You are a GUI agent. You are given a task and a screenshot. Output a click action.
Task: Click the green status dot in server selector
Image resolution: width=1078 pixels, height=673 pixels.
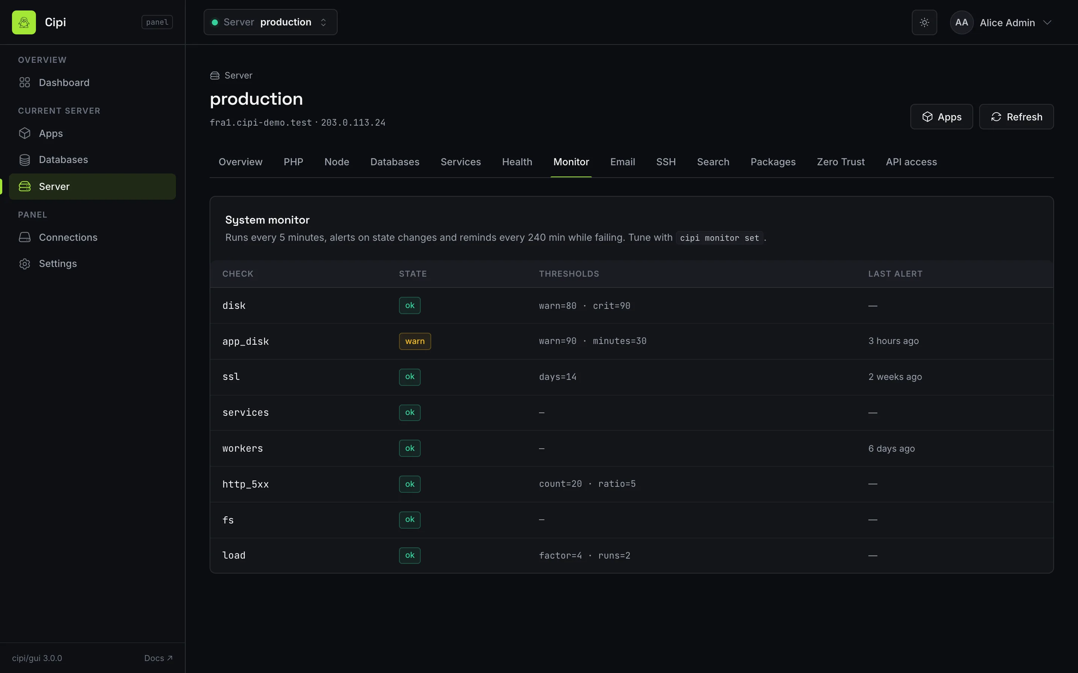click(x=215, y=22)
